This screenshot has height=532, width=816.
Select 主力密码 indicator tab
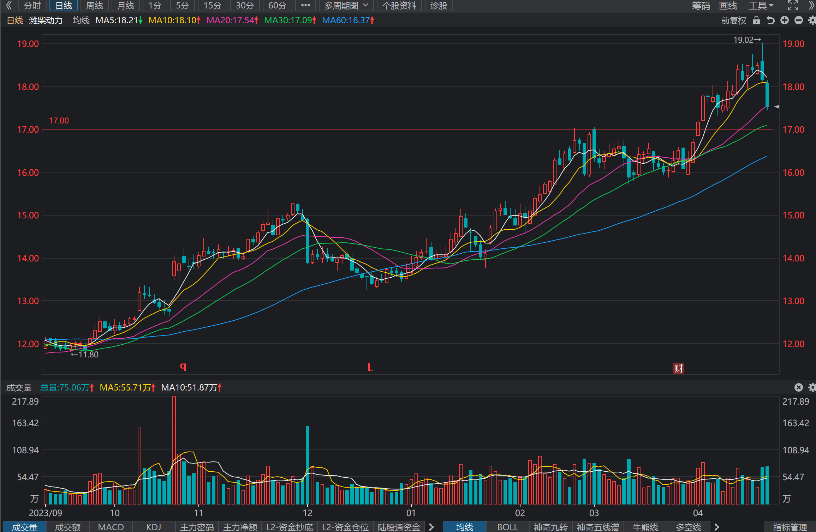click(197, 527)
